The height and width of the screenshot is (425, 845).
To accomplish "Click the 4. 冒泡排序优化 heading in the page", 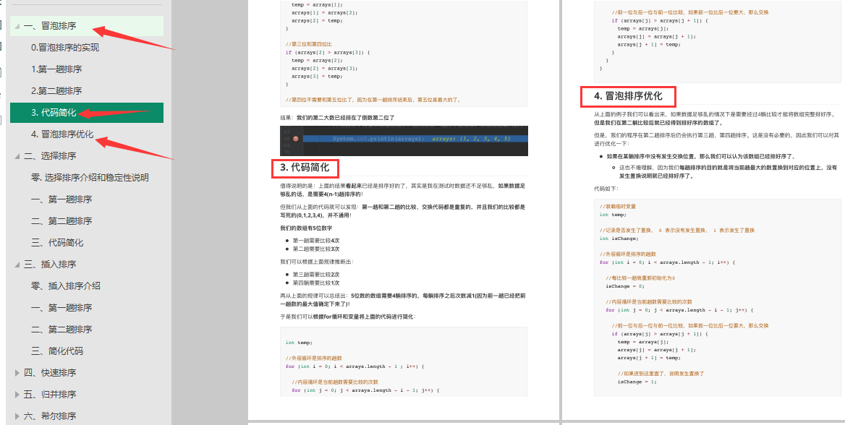I will tap(628, 96).
